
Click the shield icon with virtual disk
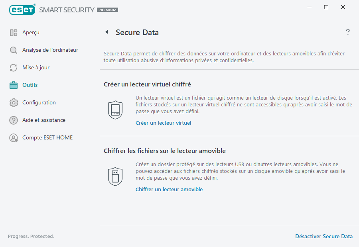tap(115, 110)
